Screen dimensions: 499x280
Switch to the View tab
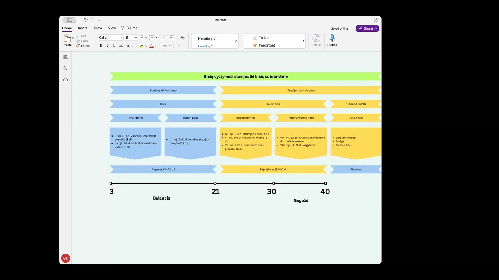(112, 28)
